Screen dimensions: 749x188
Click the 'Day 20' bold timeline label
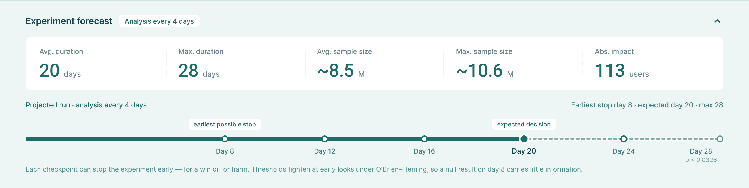point(524,151)
